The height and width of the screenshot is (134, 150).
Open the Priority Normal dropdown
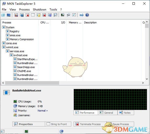coord(42,110)
